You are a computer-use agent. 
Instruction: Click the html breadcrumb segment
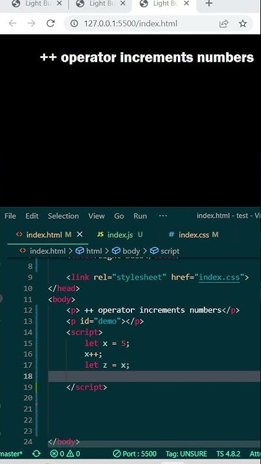pyautogui.click(x=94, y=251)
